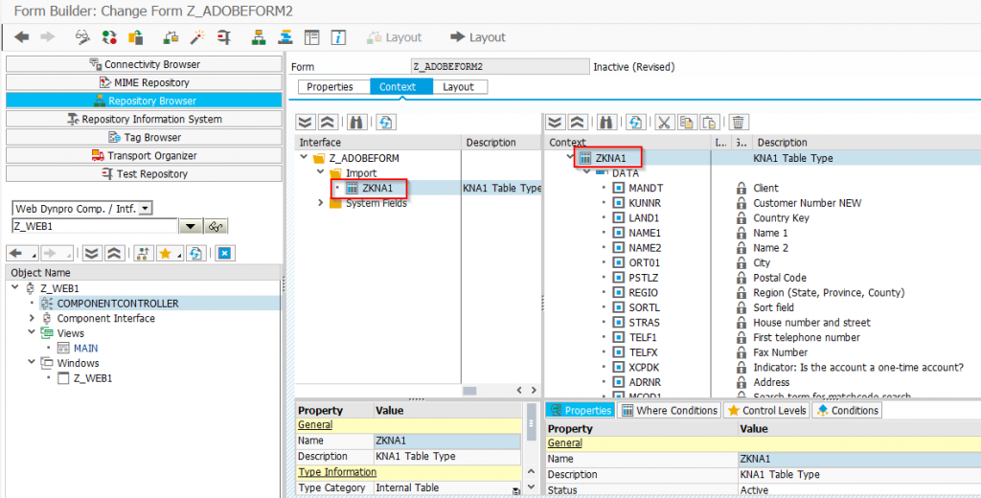Viewport: 981px width, 498px height.
Task: Open Transport Organizer
Action: [144, 155]
